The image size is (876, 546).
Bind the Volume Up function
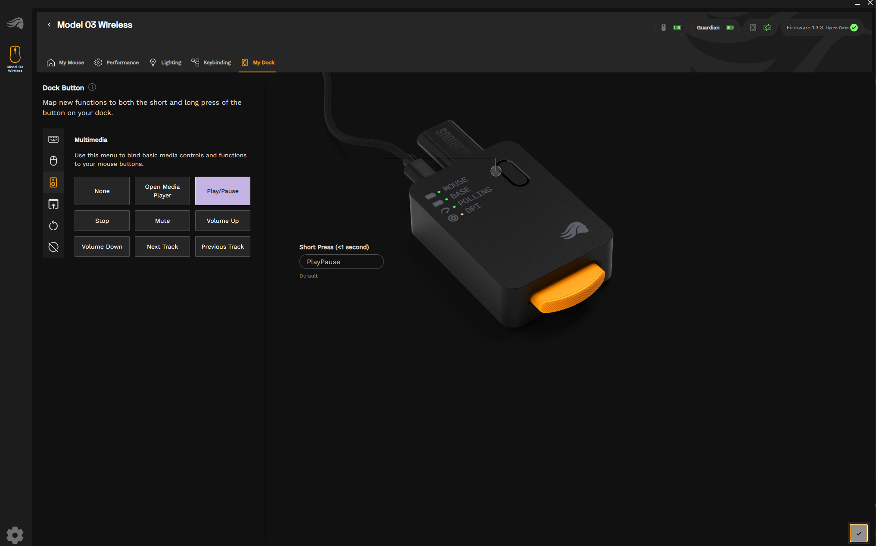pyautogui.click(x=223, y=221)
